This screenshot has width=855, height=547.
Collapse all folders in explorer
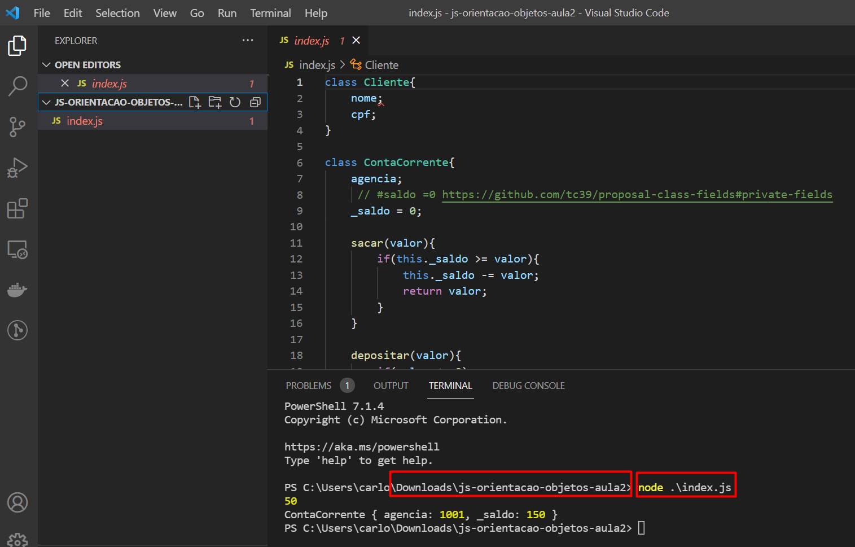[255, 102]
